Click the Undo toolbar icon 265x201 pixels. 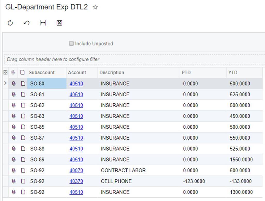point(26,23)
